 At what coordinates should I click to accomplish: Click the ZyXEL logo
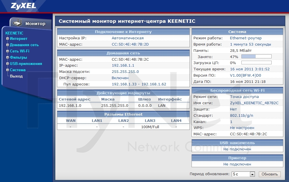point(23,6)
